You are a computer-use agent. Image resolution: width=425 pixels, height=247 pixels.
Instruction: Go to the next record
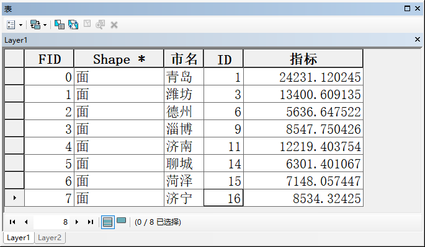77,222
